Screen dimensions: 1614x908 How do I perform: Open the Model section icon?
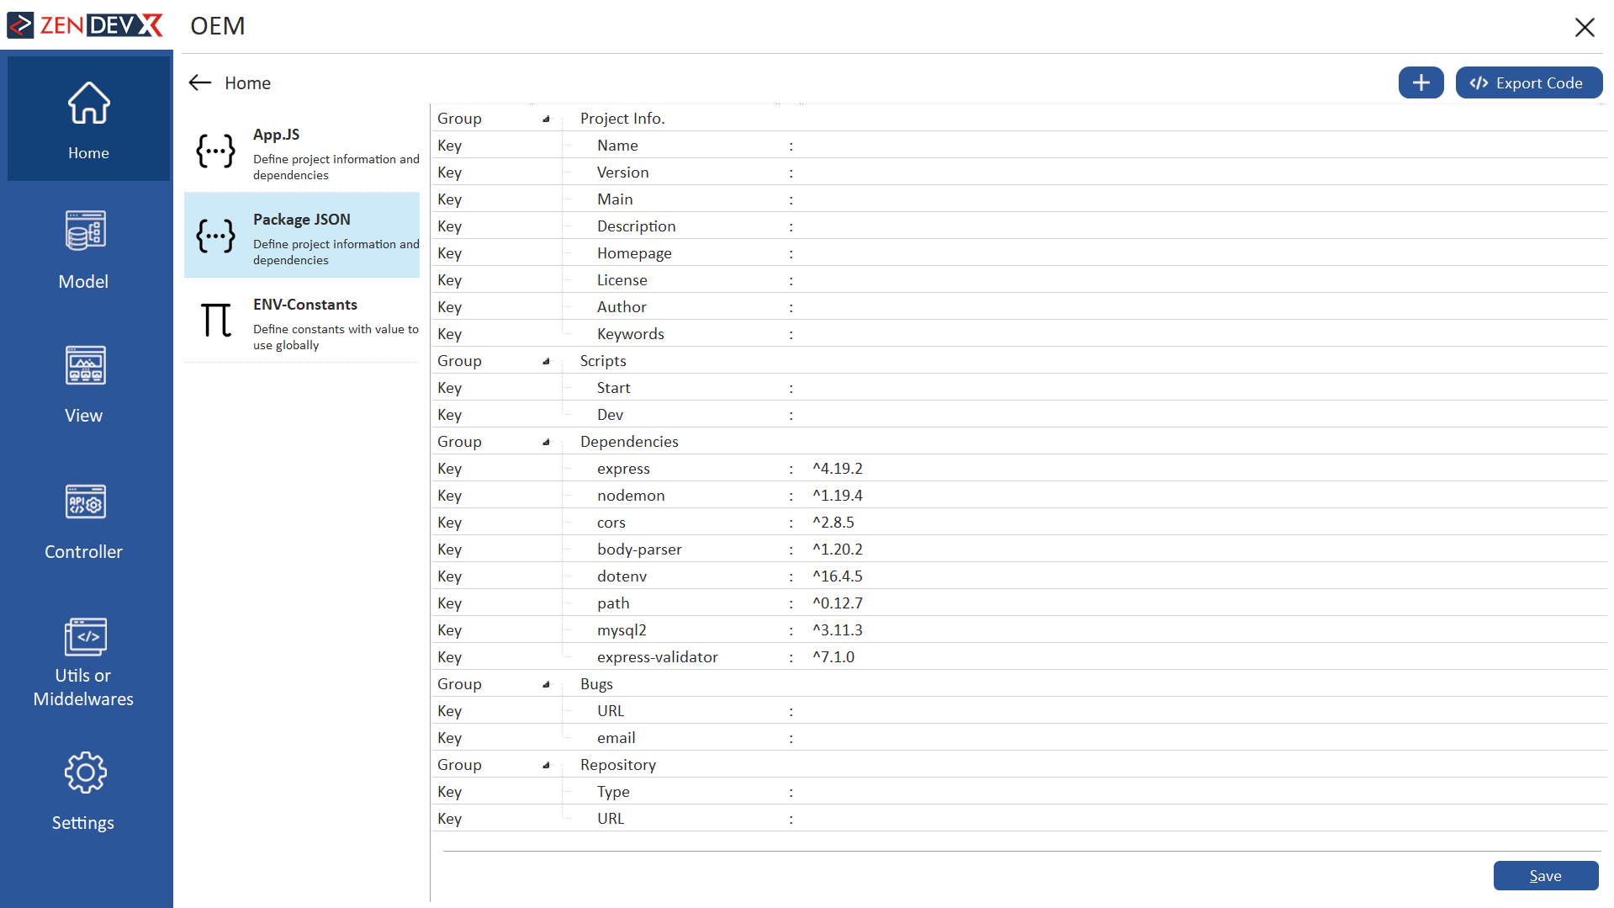(x=85, y=231)
